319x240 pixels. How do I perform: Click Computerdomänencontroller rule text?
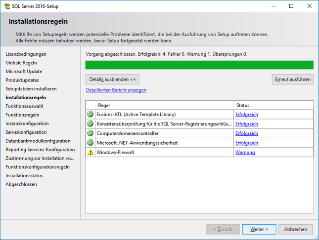[x=128, y=133]
